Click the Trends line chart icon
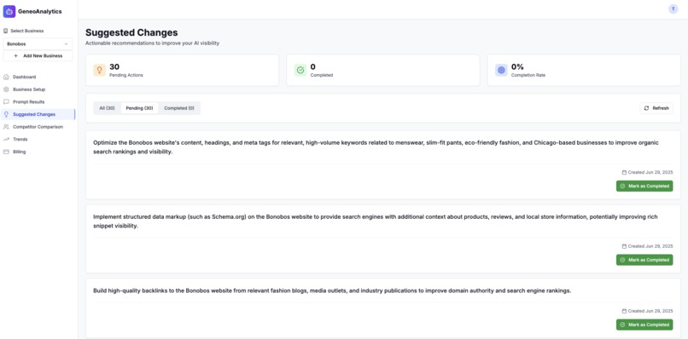Image resolution: width=688 pixels, height=339 pixels. 6,140
